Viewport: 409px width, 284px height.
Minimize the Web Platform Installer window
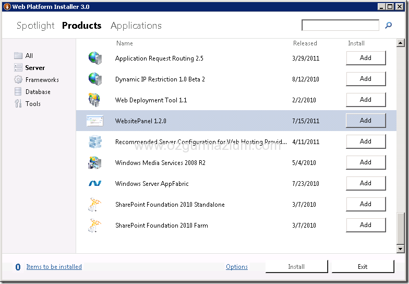click(x=382, y=6)
